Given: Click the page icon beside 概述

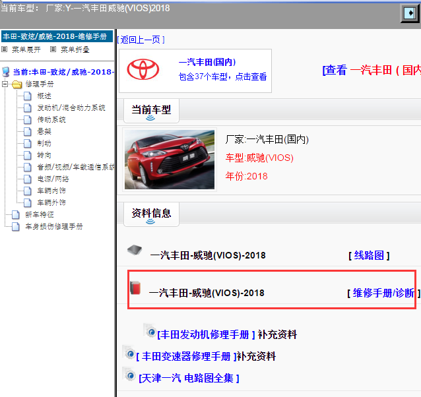Looking at the screenshot, I should pyautogui.click(x=28, y=96).
